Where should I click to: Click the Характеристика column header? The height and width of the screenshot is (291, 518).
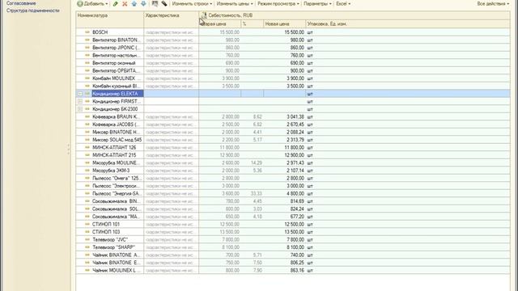click(171, 19)
